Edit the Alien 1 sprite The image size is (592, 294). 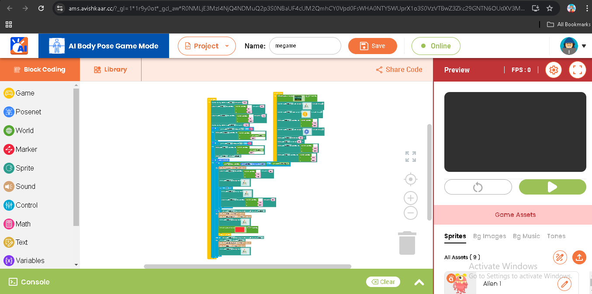(564, 284)
